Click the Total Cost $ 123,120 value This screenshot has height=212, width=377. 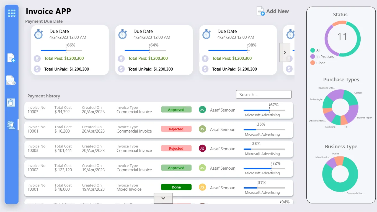pos(63,170)
